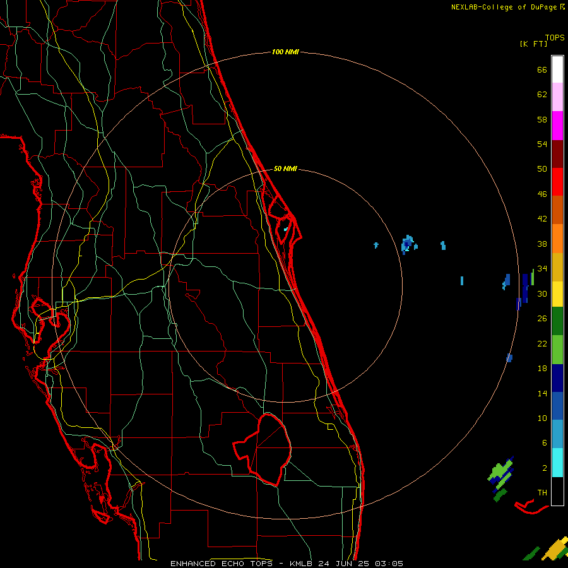Click the navy echo at 100 NMI ring east
This screenshot has height=568, width=568.
524,289
